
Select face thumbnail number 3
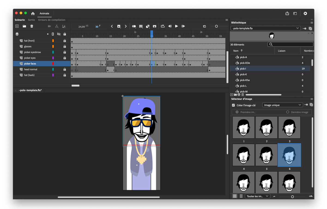[x=289, y=128]
